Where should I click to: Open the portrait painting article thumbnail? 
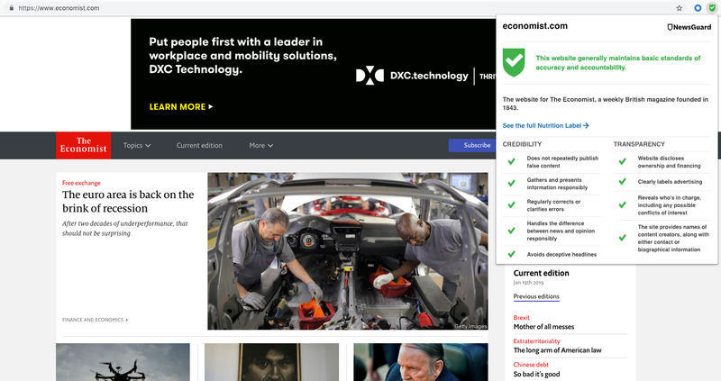point(272,362)
